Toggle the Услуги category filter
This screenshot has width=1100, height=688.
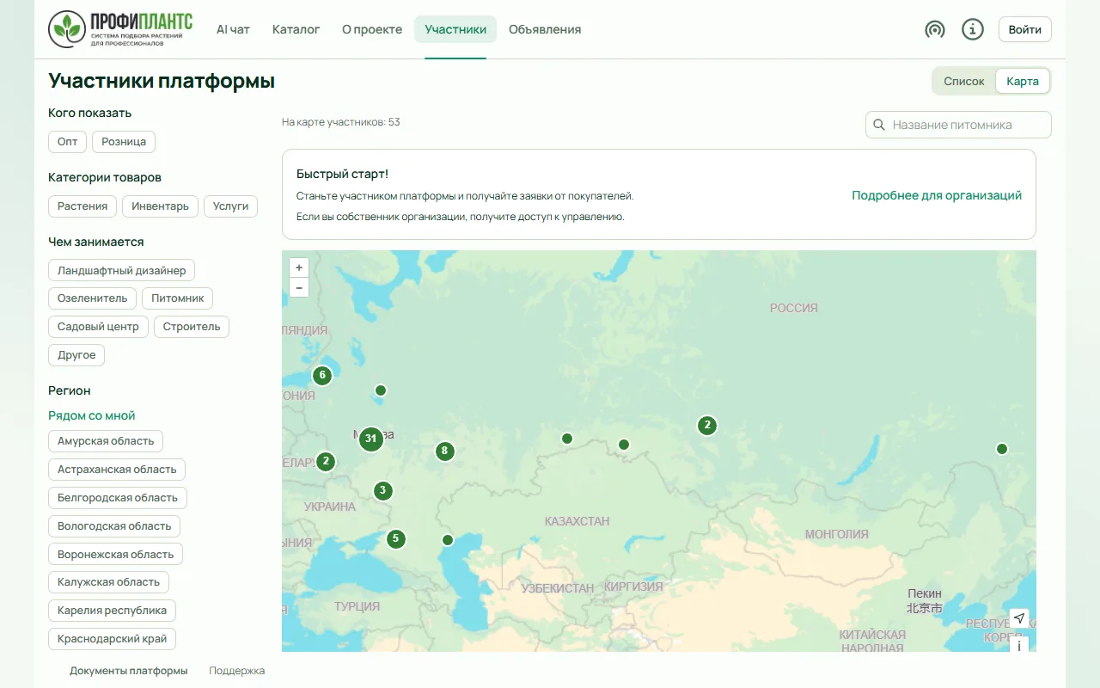[230, 206]
